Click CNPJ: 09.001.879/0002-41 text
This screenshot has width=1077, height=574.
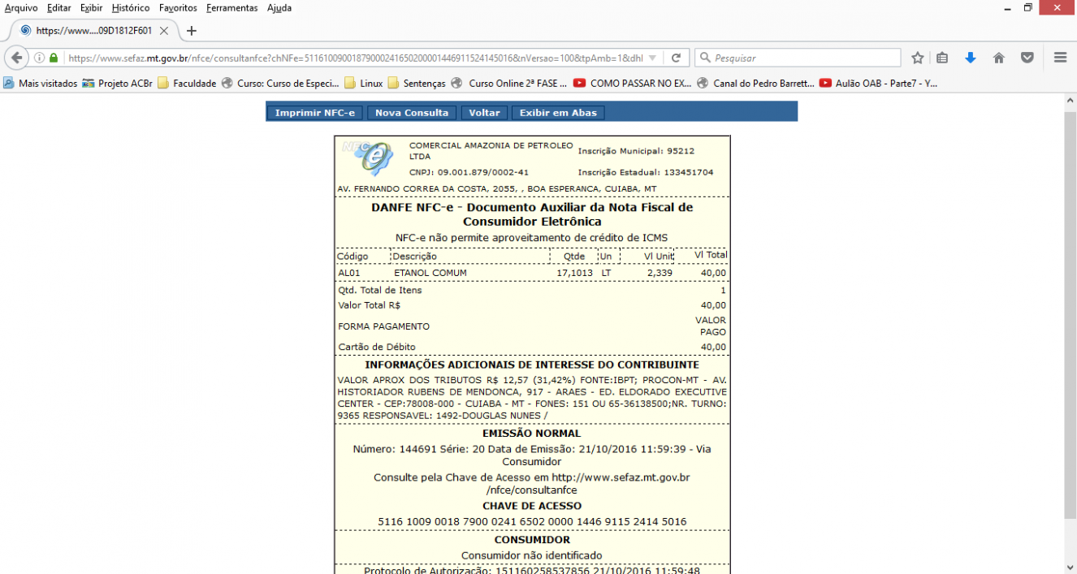(x=469, y=173)
